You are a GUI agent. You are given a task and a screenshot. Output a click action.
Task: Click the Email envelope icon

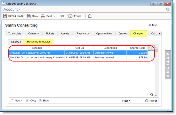click(70, 16)
